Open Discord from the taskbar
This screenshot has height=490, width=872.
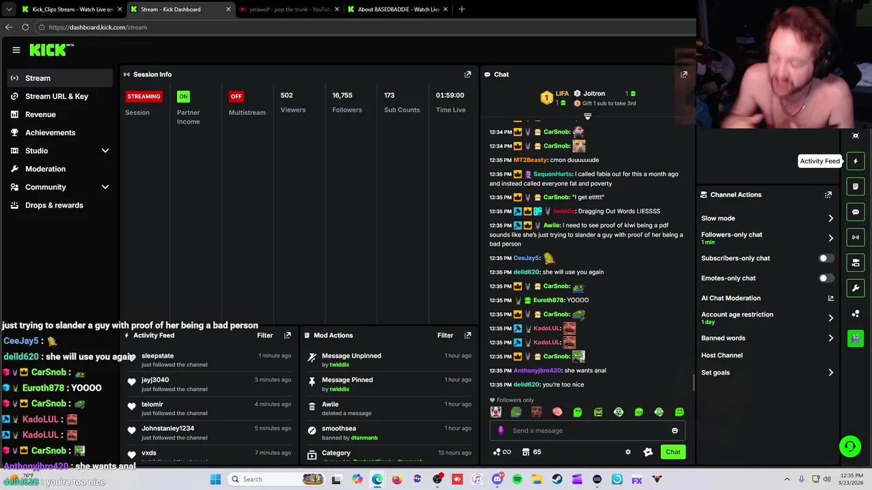[x=497, y=479]
